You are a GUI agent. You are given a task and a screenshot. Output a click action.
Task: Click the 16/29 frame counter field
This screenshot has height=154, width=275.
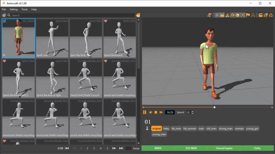coord(170,113)
